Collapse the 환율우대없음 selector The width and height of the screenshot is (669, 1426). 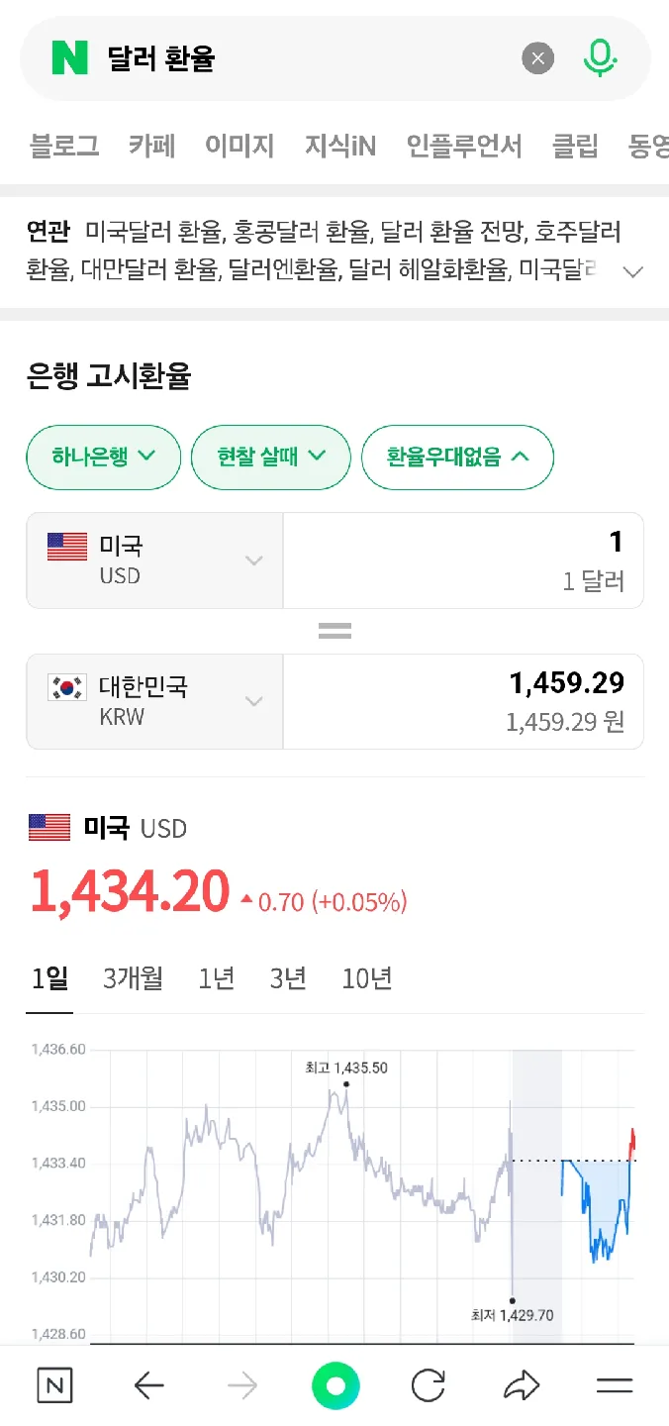click(457, 457)
